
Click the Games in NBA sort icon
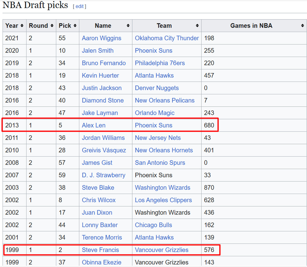tap(302, 26)
